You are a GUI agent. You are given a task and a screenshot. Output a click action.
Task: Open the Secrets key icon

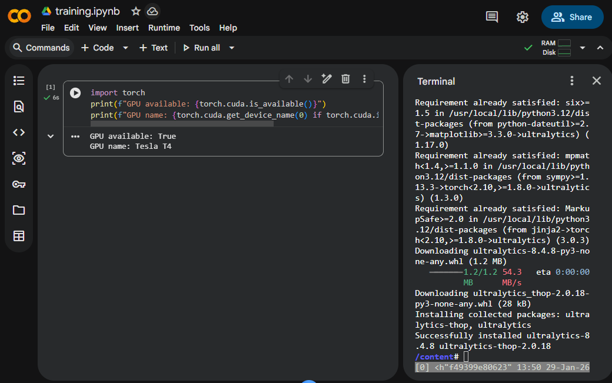(x=19, y=184)
